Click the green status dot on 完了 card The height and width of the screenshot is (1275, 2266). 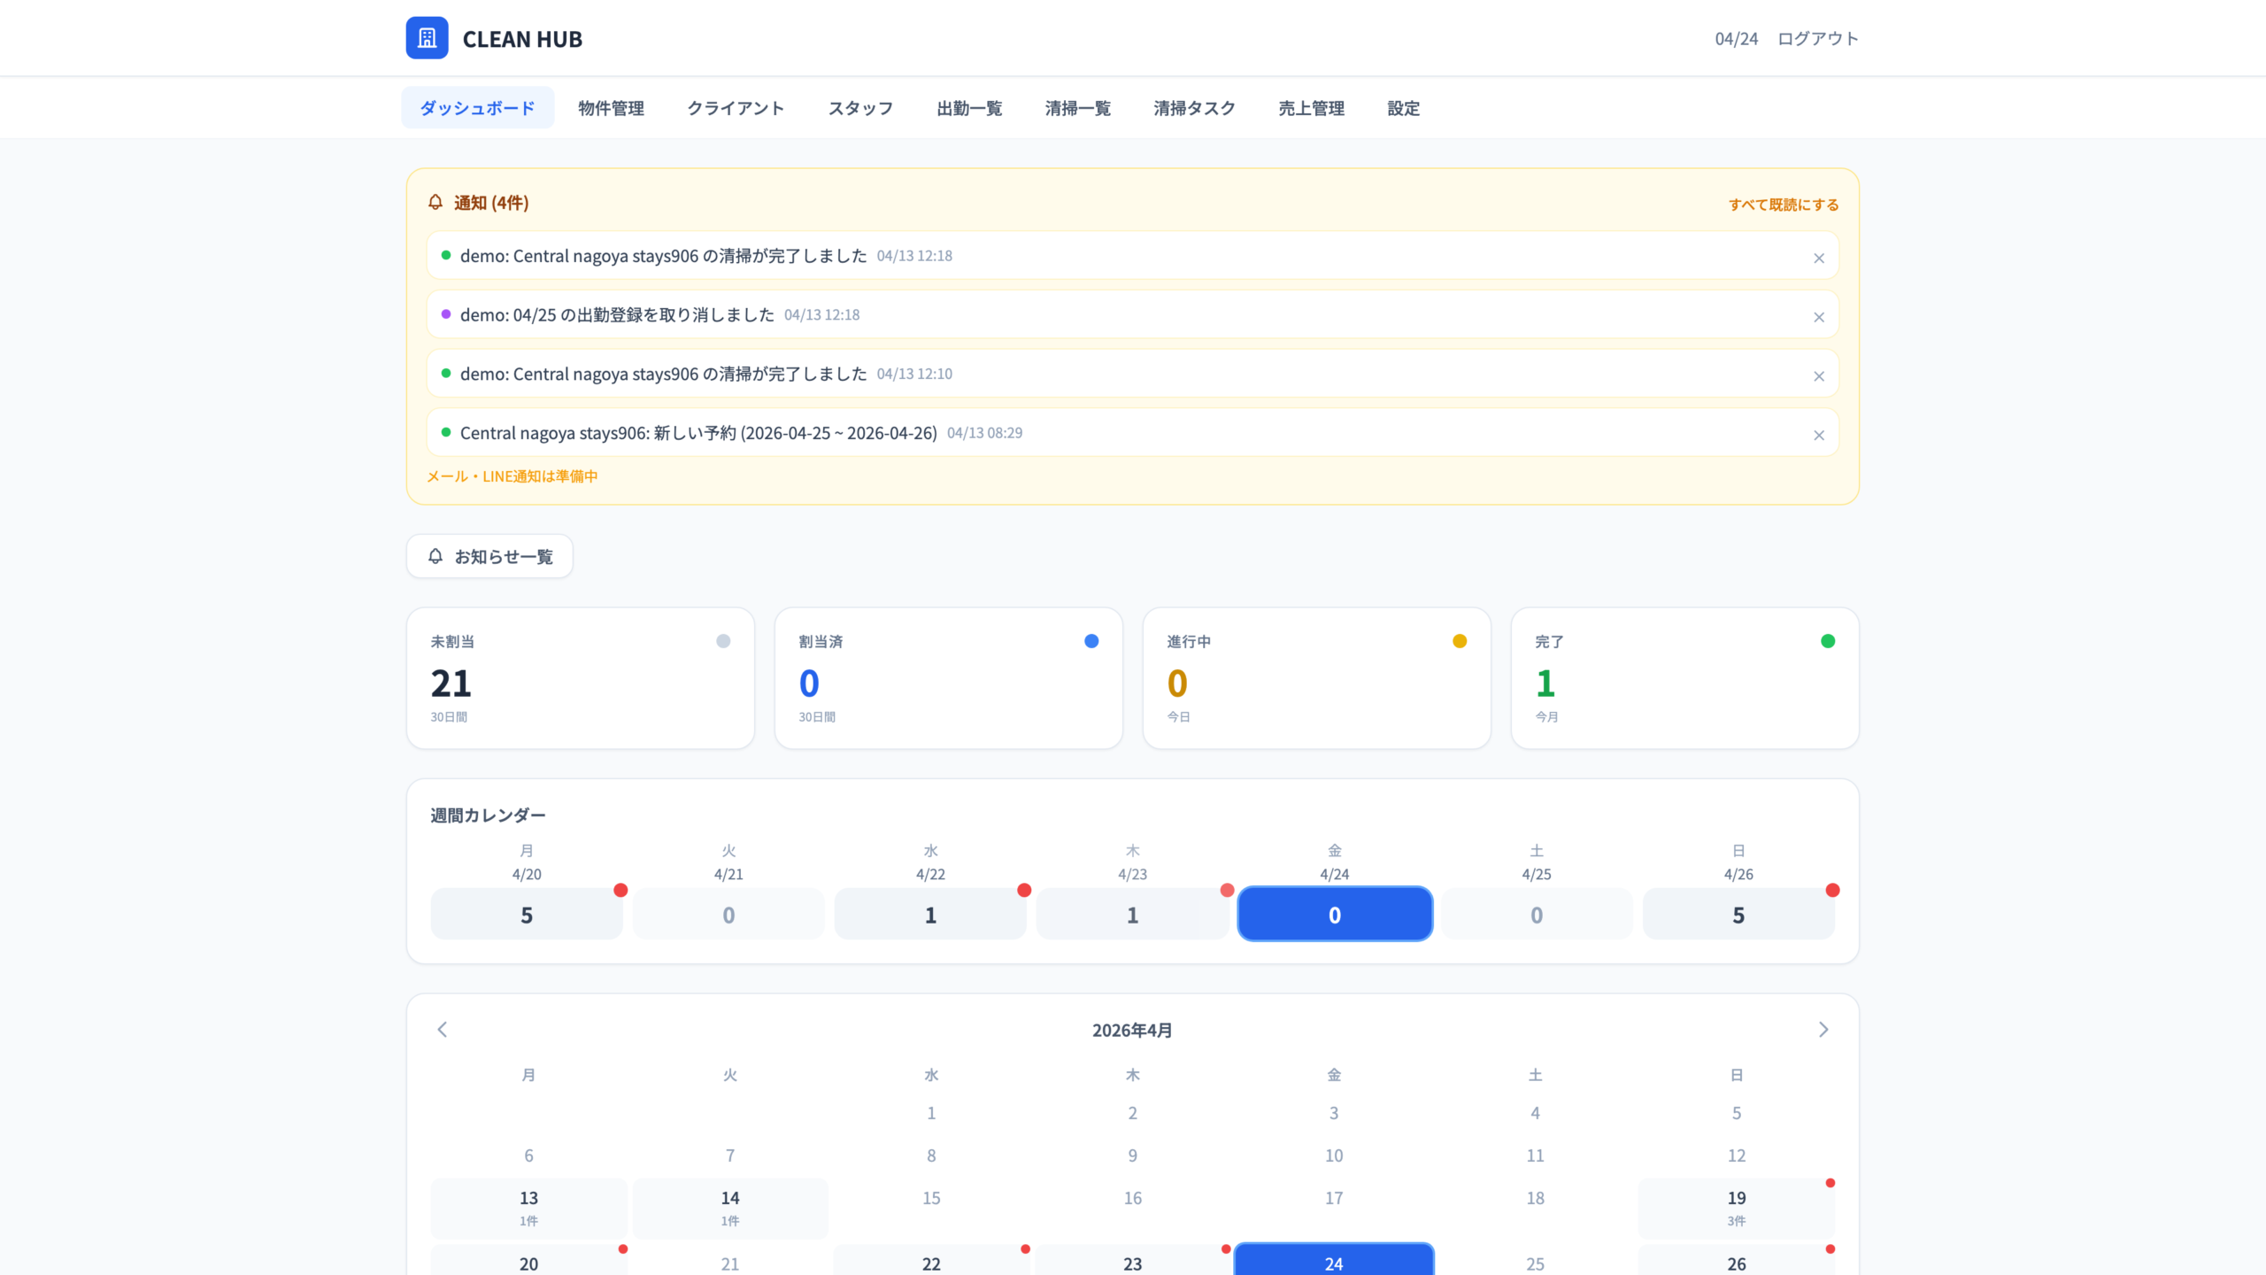point(1828,641)
